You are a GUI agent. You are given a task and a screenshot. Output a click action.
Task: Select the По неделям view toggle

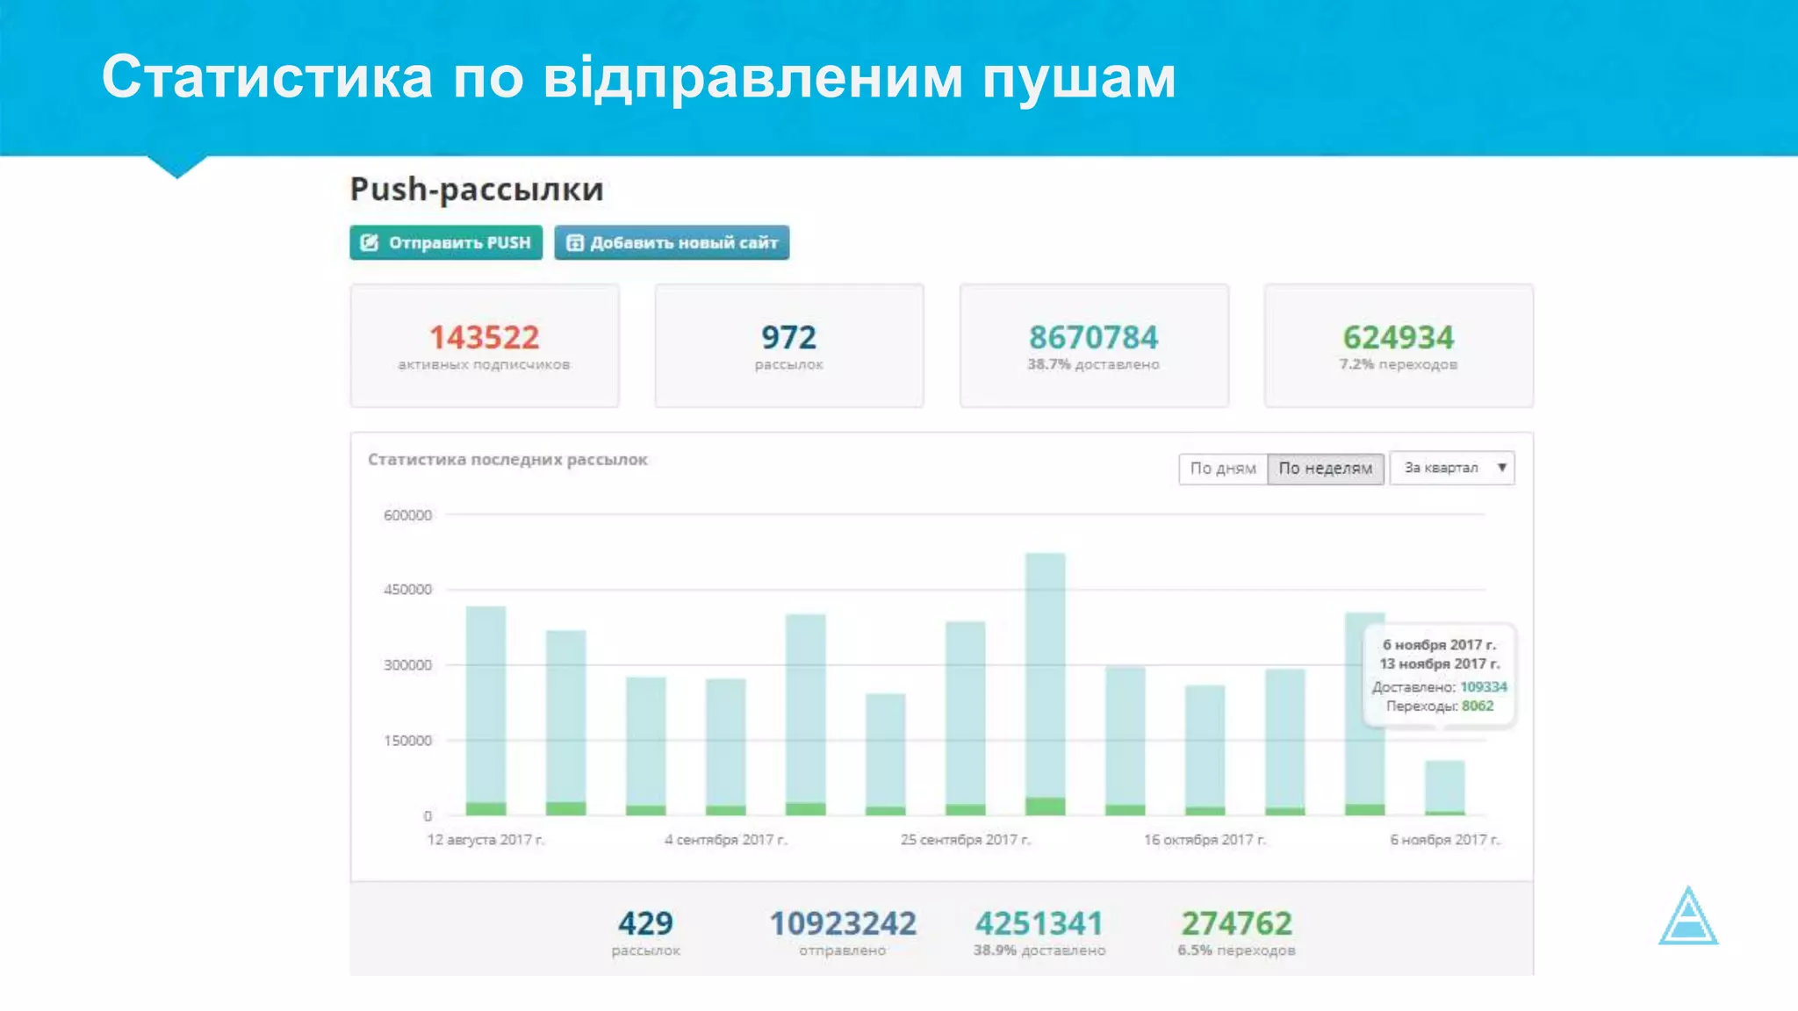pyautogui.click(x=1326, y=469)
